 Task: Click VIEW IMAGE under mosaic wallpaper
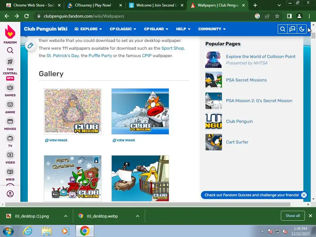pos(56,140)
